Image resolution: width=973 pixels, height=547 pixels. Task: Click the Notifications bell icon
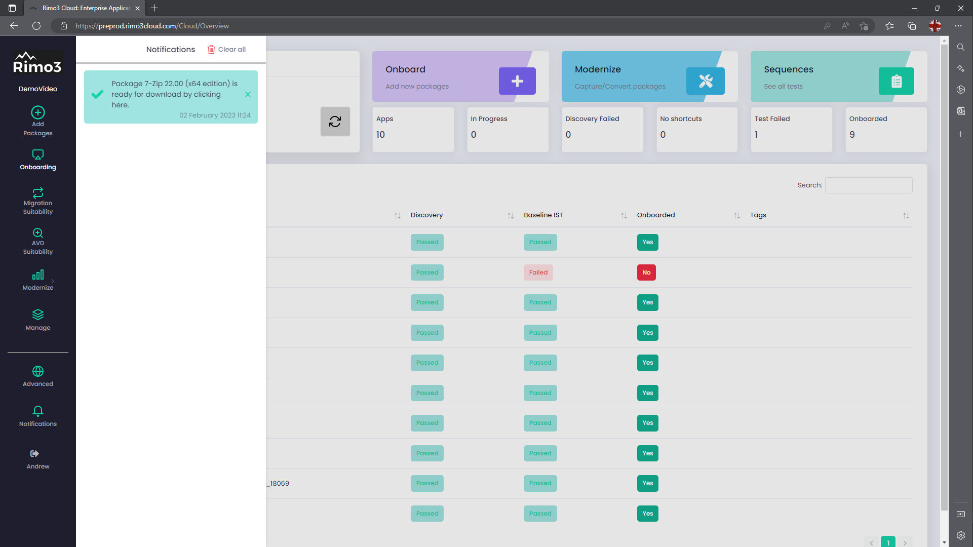click(x=38, y=411)
